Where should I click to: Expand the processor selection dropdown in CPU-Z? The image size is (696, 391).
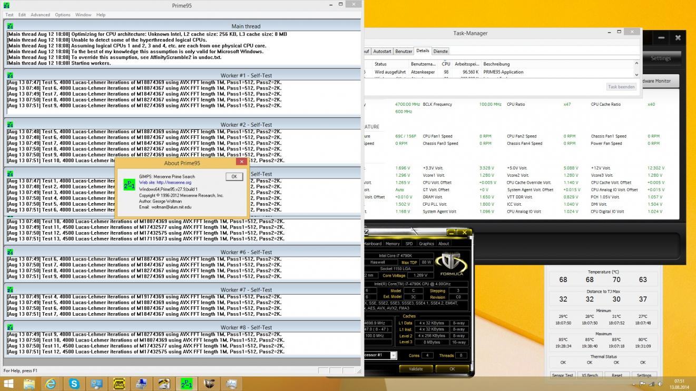[x=393, y=355]
